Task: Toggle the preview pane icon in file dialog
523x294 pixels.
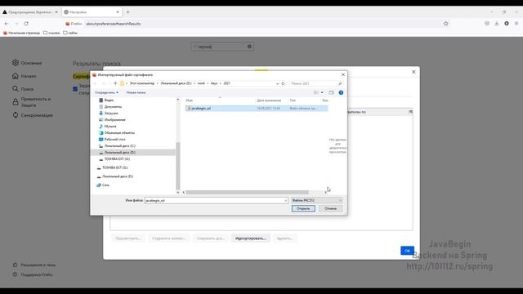Action: click(331, 92)
